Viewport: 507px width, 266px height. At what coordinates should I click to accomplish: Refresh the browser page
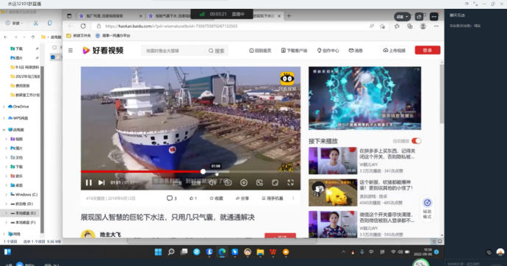(x=83, y=26)
